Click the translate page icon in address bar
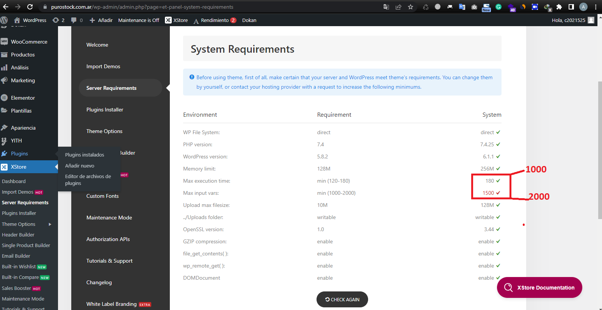602x310 pixels. pos(386,7)
